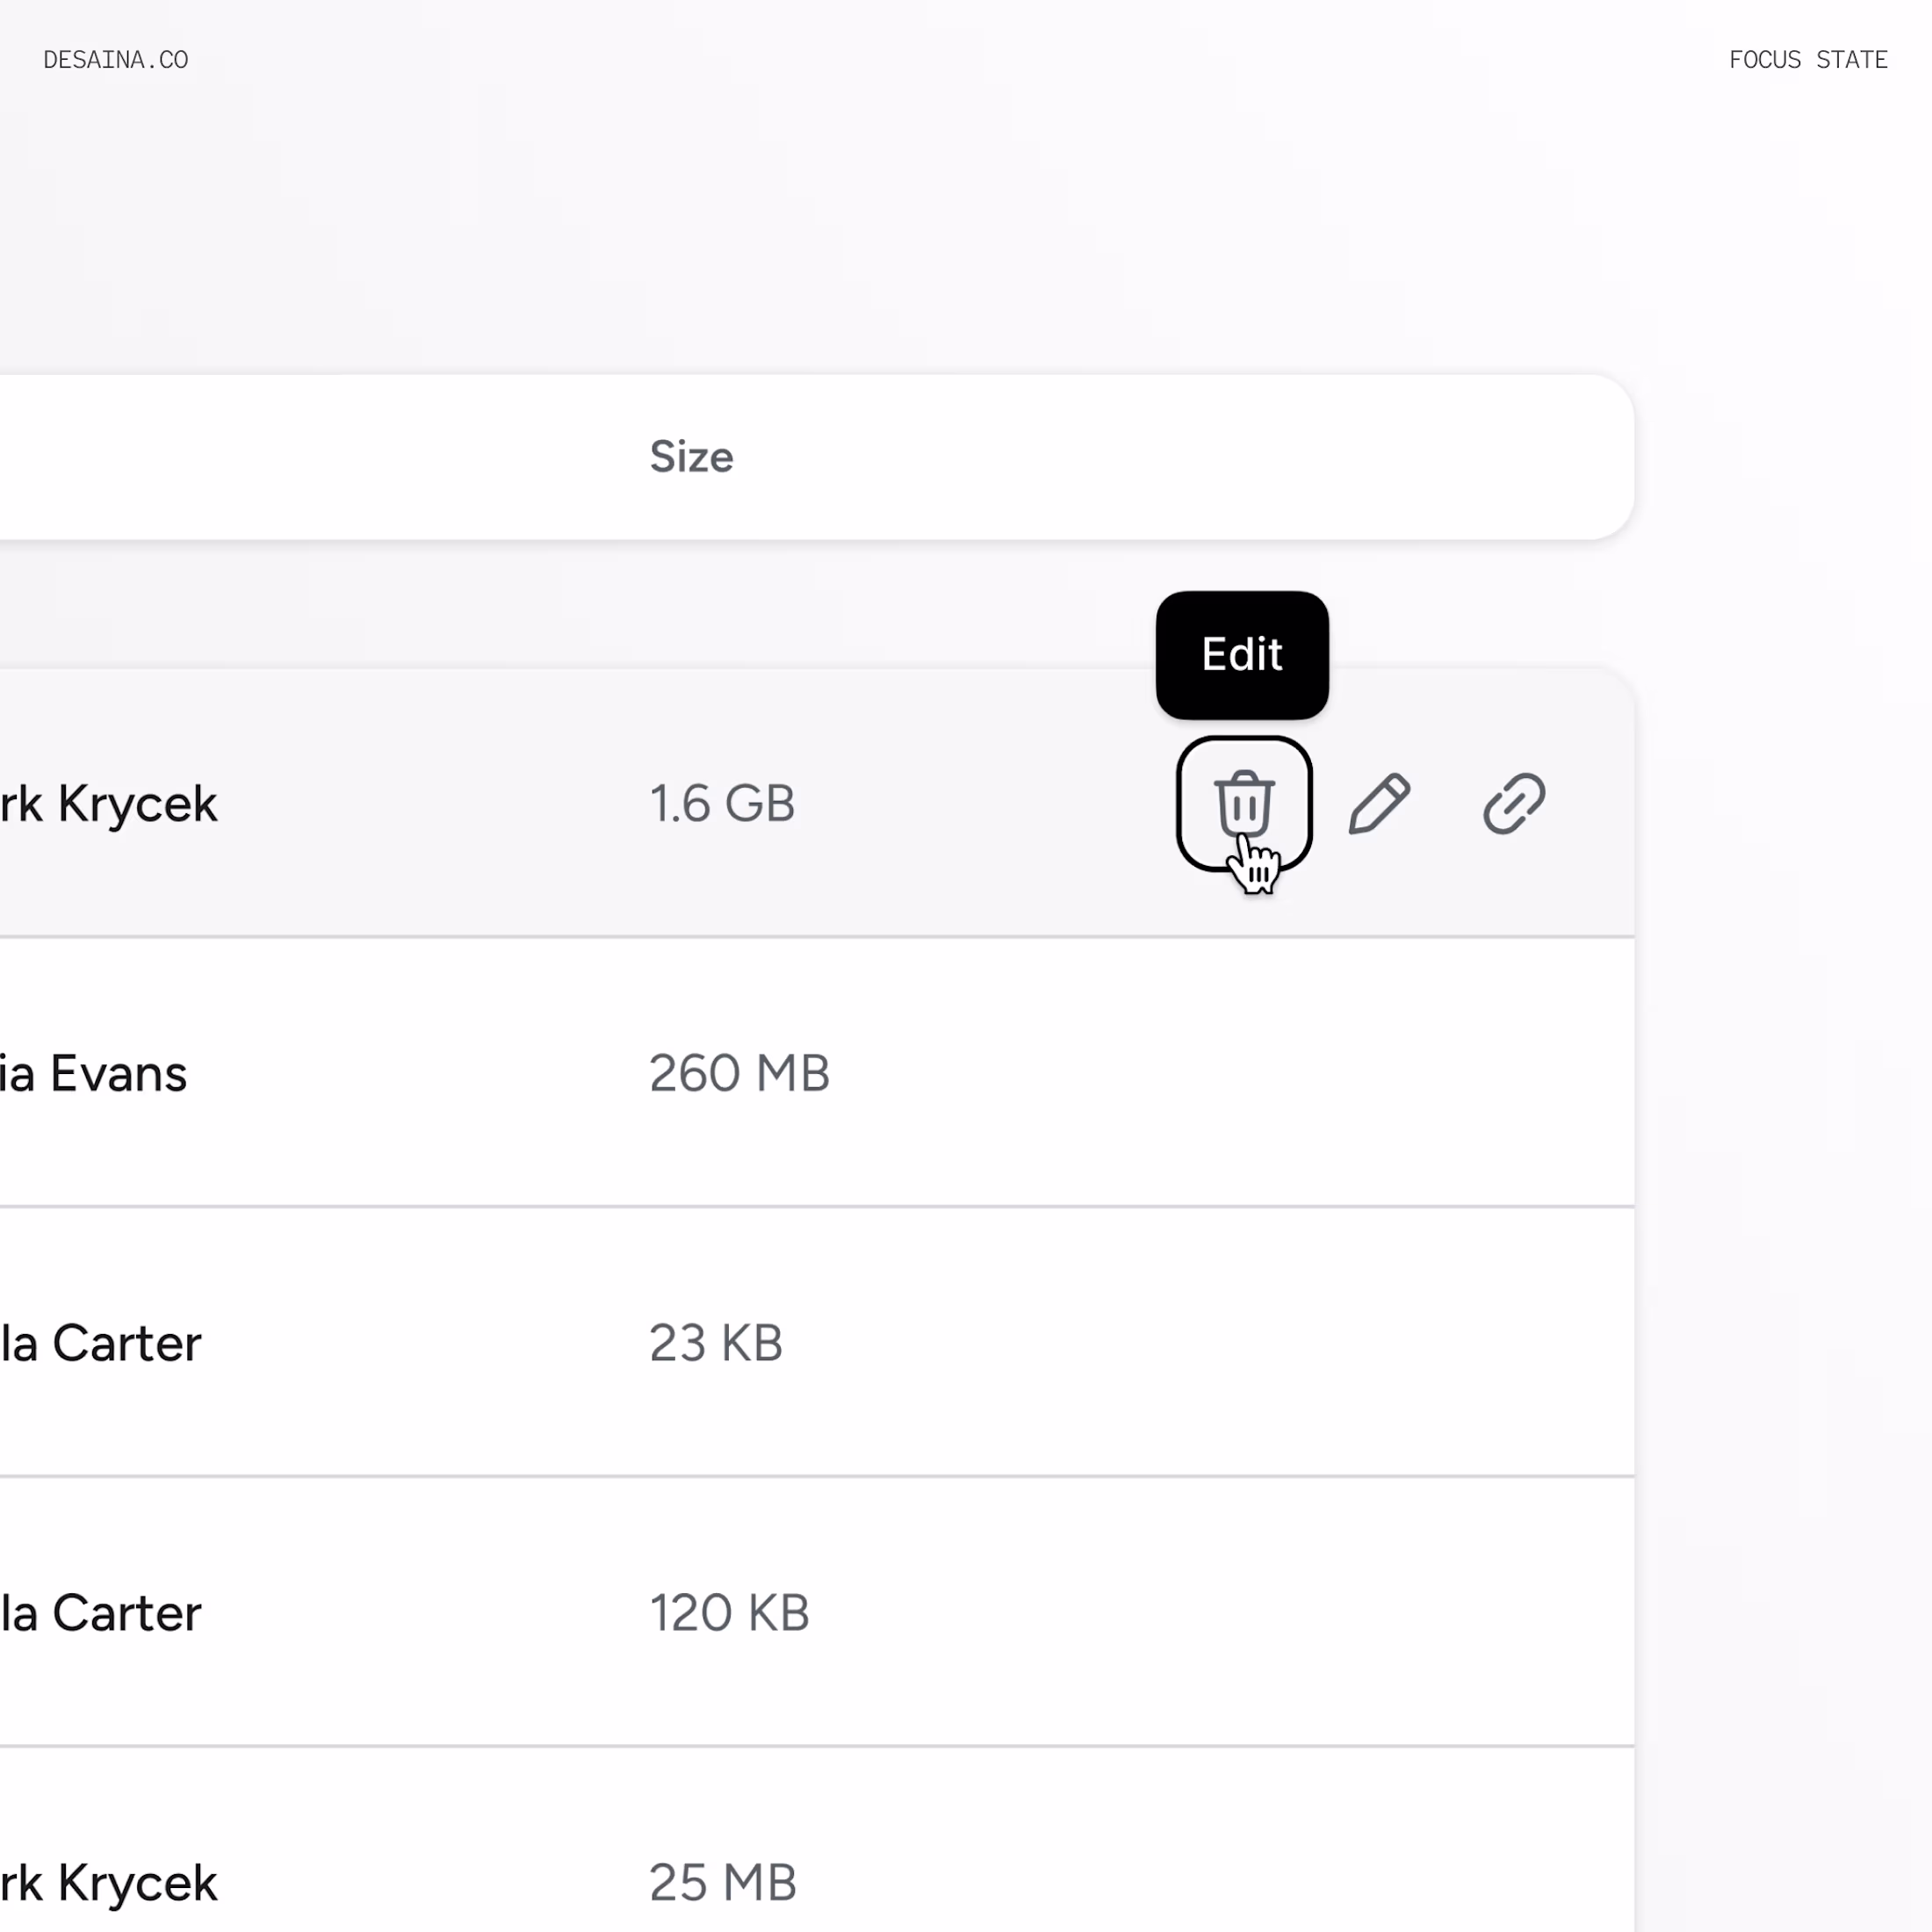
Task: Click the 260 MB size value
Action: 739,1074
